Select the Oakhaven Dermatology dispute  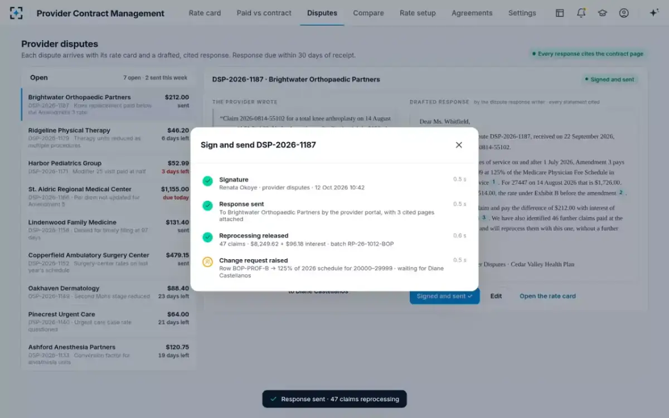click(109, 292)
